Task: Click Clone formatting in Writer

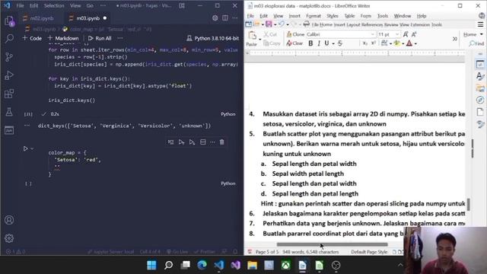Action: (x=295, y=34)
